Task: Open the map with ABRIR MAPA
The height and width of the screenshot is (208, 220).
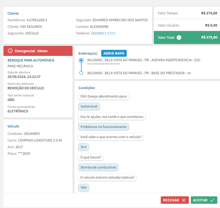Action: point(114,53)
